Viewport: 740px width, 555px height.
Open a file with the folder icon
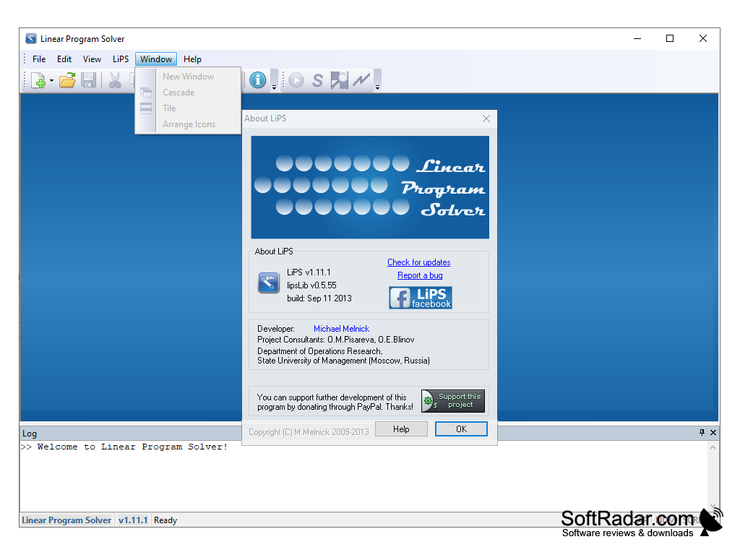click(67, 80)
